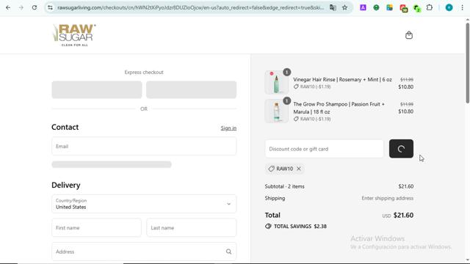Click the apply discount button
Image resolution: width=470 pixels, height=264 pixels.
click(x=401, y=149)
